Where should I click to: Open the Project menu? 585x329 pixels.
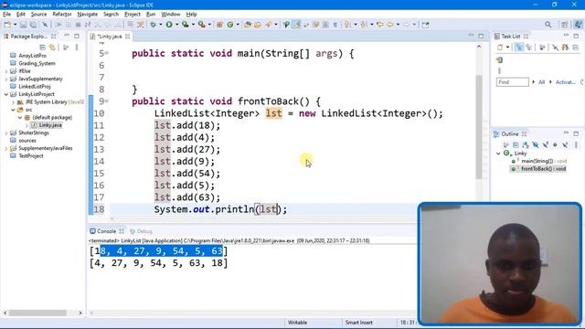point(133,15)
